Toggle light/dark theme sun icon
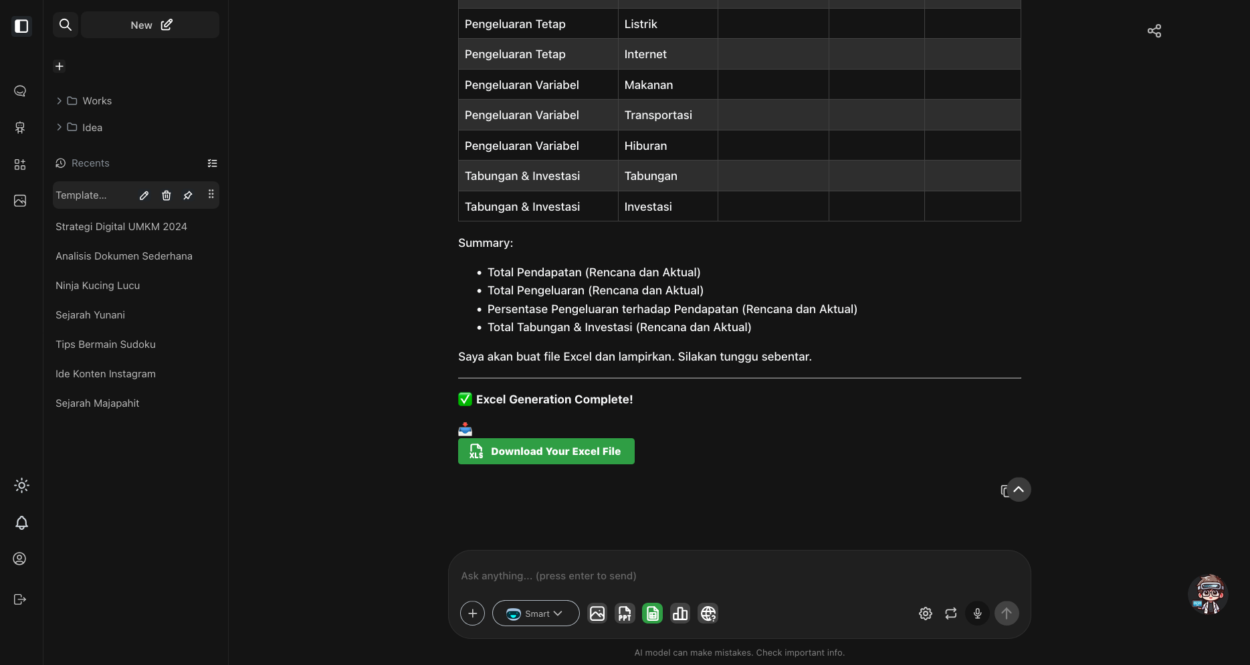The width and height of the screenshot is (1250, 665). tap(21, 486)
